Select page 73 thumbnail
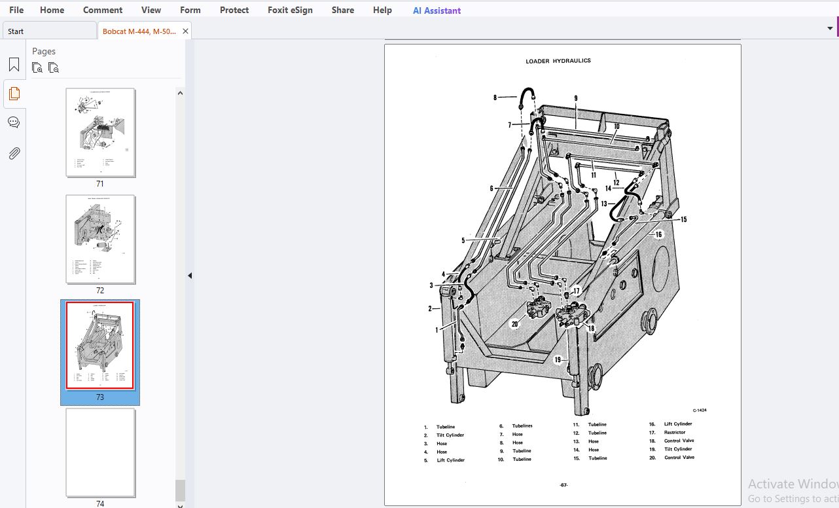Screen dimensions: 839x508 tap(100, 346)
